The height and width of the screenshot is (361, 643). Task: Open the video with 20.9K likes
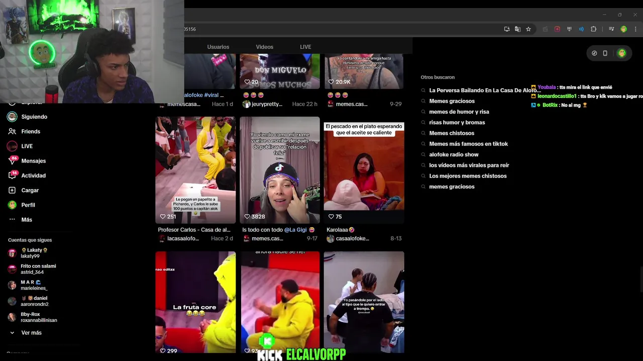(364, 71)
